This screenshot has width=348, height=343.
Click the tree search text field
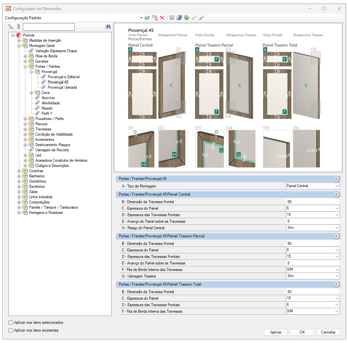click(x=49, y=27)
